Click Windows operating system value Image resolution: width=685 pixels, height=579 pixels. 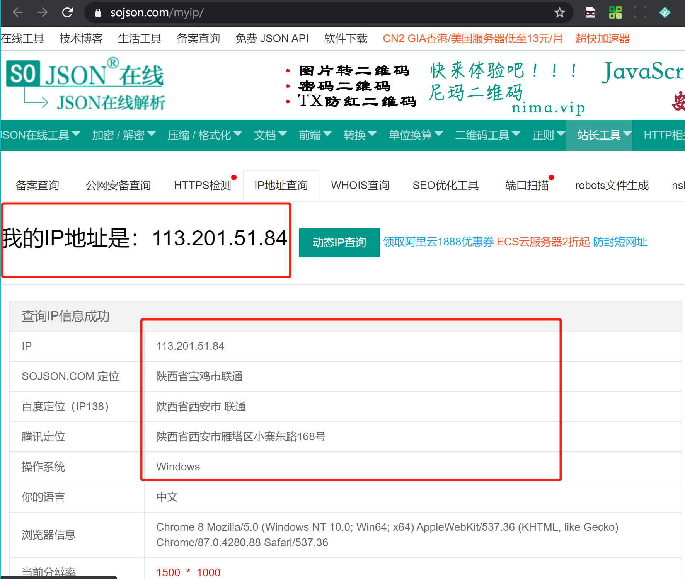pos(178,467)
